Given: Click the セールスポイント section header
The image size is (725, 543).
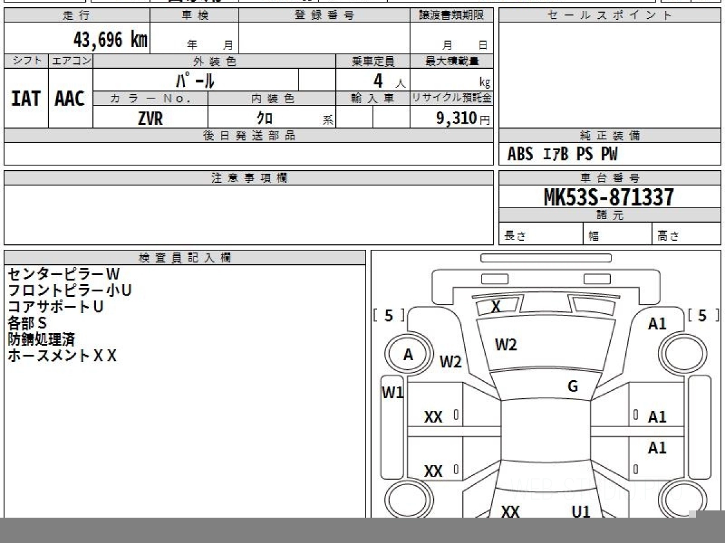Looking at the screenshot, I should tap(609, 16).
